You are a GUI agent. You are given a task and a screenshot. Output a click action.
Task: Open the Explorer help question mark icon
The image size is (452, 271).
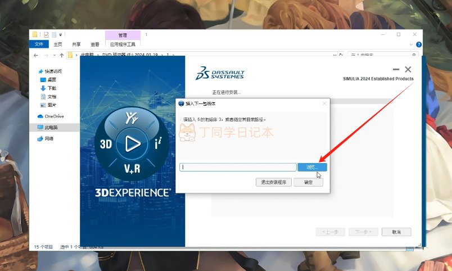point(417,44)
